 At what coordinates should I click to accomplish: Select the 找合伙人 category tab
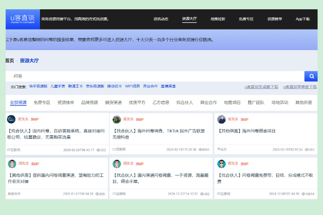[x=185, y=103]
